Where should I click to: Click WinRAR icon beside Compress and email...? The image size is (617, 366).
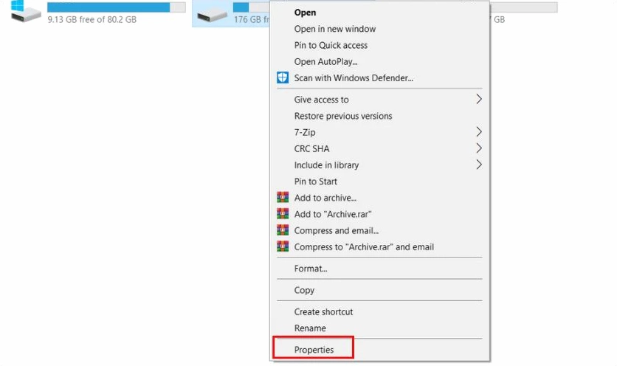(283, 230)
